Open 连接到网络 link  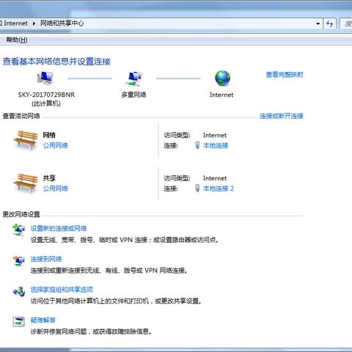pyautogui.click(x=46, y=259)
